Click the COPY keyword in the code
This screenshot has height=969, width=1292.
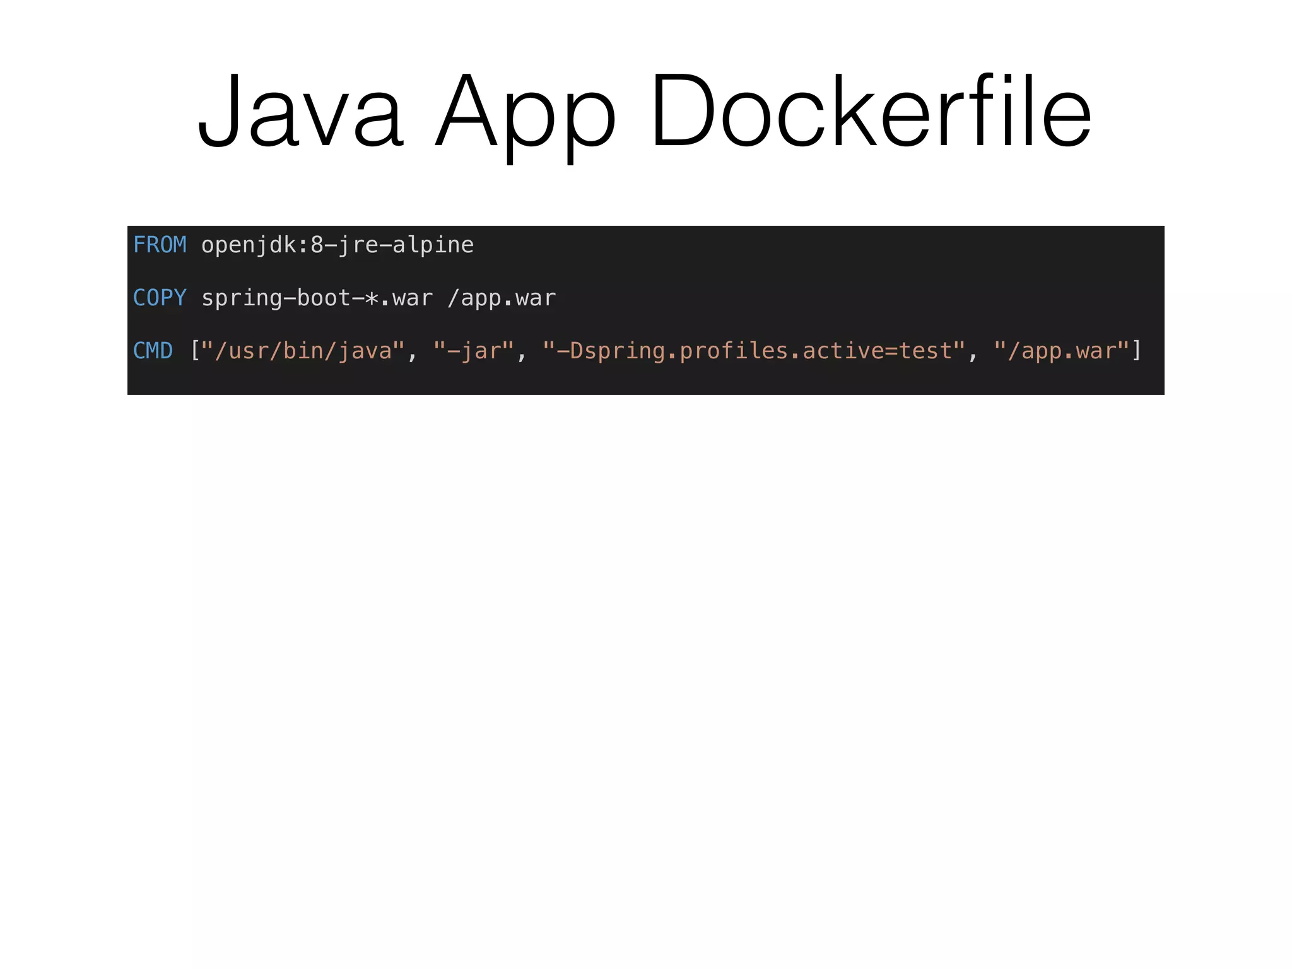tap(160, 298)
